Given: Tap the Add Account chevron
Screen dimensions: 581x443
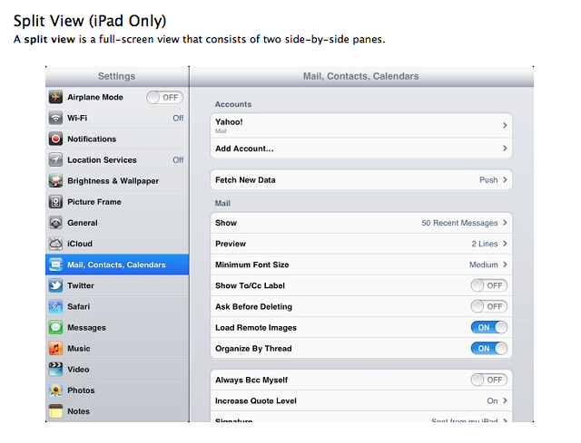Looking at the screenshot, I should tap(505, 149).
